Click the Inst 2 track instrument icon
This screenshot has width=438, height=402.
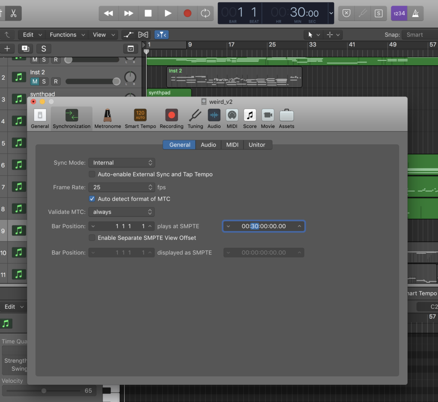pos(19,77)
